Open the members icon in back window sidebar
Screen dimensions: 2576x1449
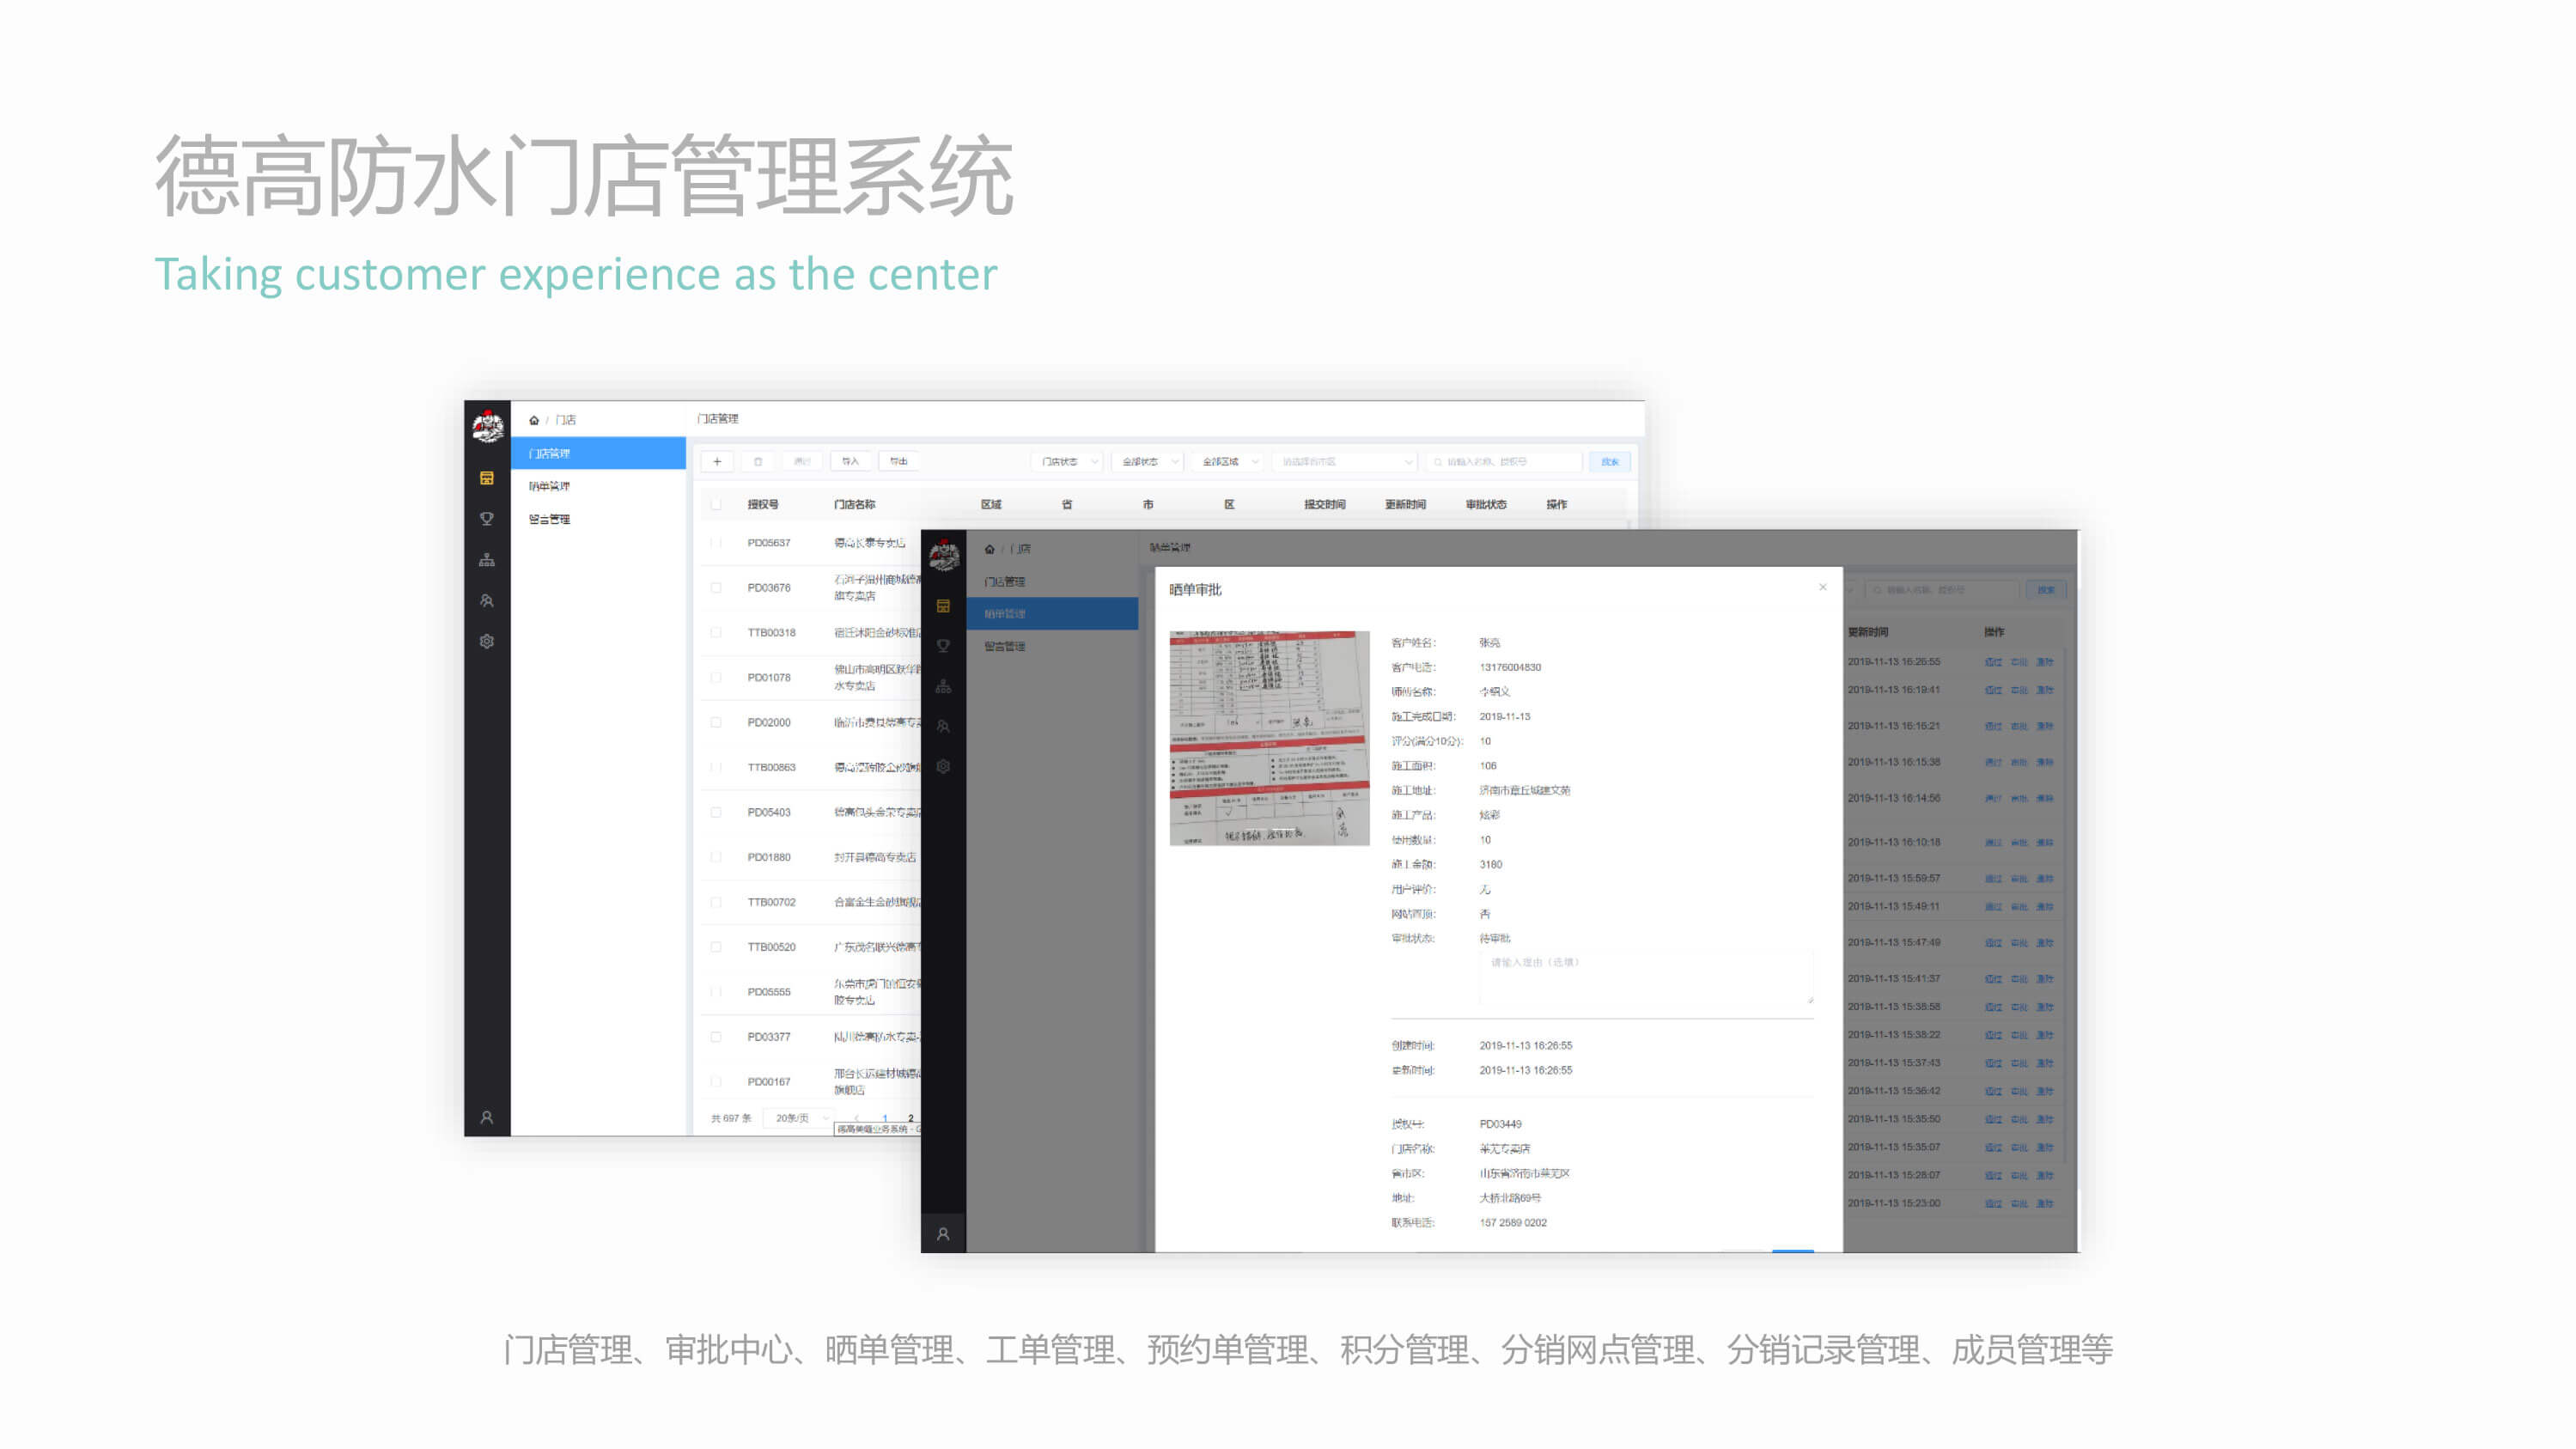point(487,601)
